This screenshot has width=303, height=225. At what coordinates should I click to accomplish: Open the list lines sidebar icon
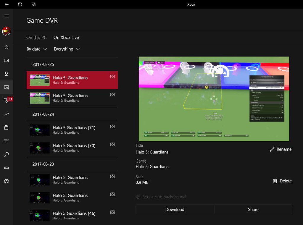pos(7,141)
